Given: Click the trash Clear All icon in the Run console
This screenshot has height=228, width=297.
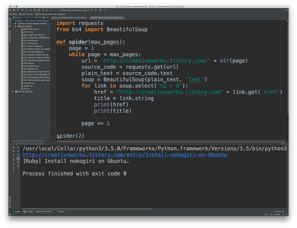Looking at the screenshot, I should click(x=18, y=166).
